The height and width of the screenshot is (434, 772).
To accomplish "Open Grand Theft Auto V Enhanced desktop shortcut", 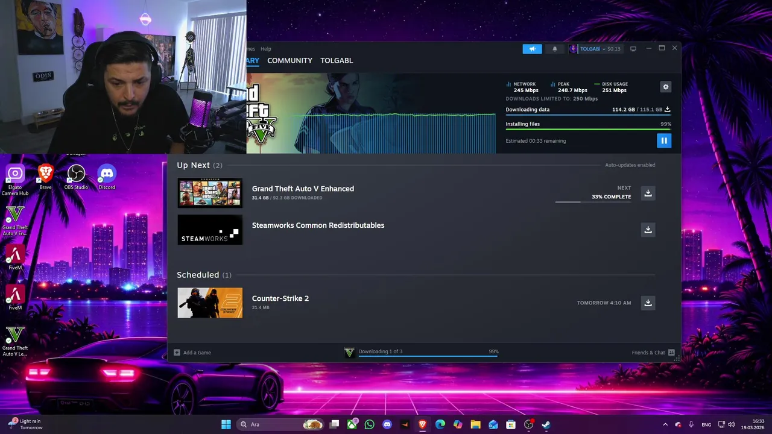I will (x=15, y=221).
